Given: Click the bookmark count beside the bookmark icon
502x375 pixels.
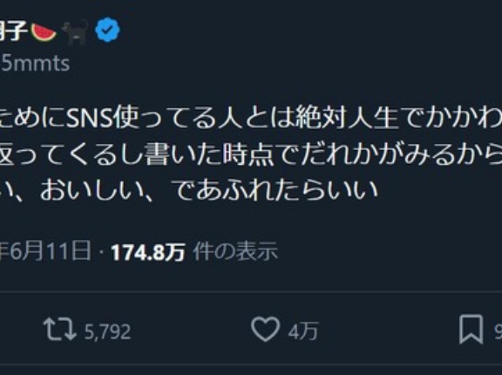Looking at the screenshot, I should [498, 331].
